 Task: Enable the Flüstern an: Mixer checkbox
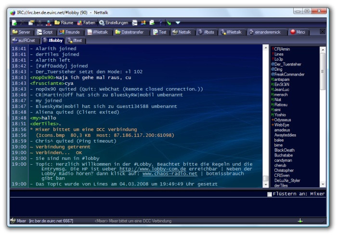pyautogui.click(x=270, y=194)
